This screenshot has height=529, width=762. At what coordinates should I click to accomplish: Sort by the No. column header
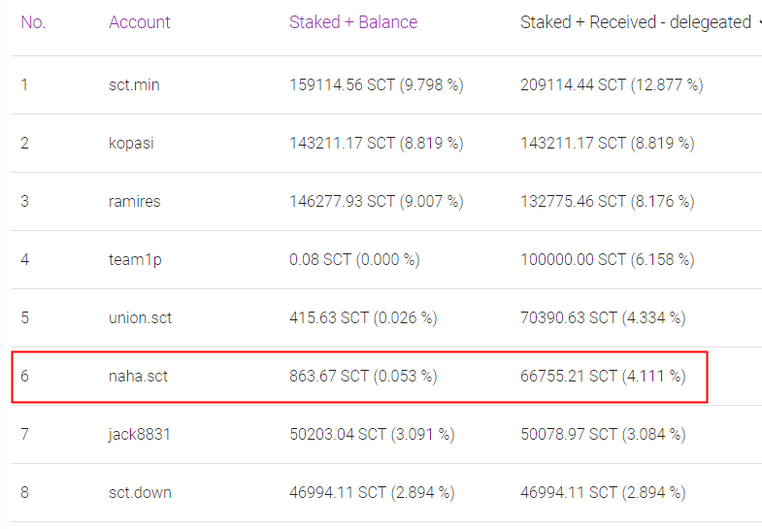[x=33, y=22]
